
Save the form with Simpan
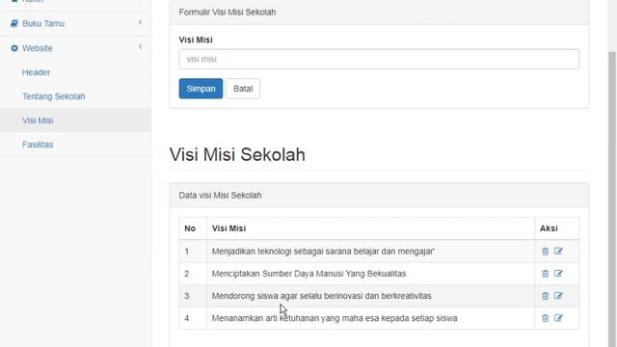click(x=201, y=89)
